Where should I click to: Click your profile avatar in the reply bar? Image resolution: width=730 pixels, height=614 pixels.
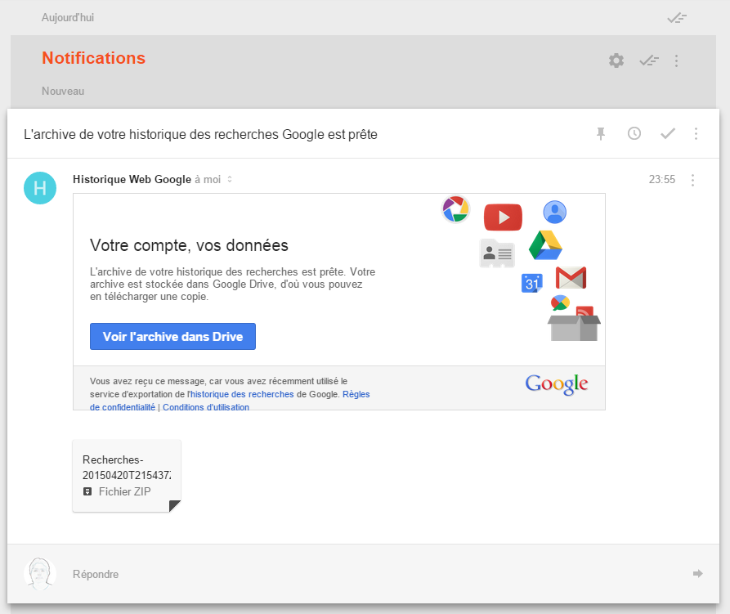coord(40,574)
